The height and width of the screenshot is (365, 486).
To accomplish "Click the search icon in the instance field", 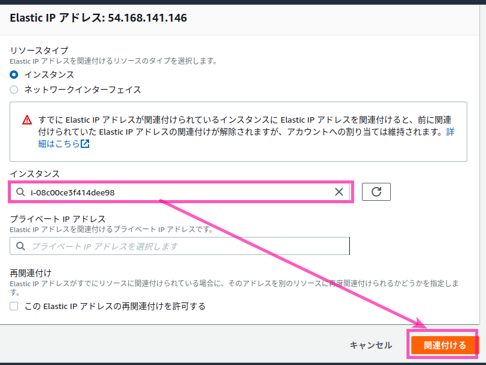I will [20, 192].
